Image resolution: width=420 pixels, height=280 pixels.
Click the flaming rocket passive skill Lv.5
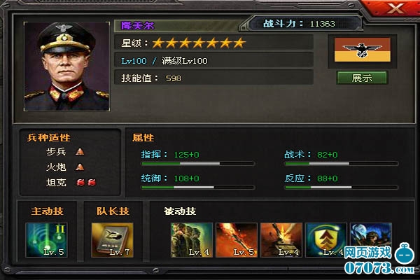(x=237, y=240)
